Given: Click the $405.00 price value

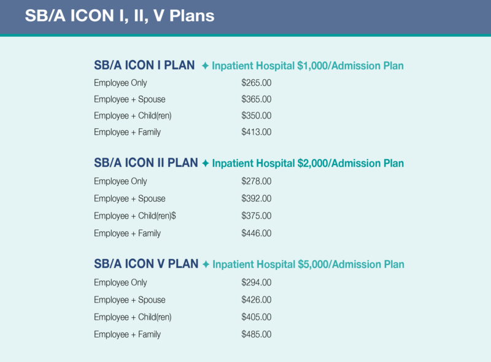Looking at the screenshot, I should tap(257, 317).
